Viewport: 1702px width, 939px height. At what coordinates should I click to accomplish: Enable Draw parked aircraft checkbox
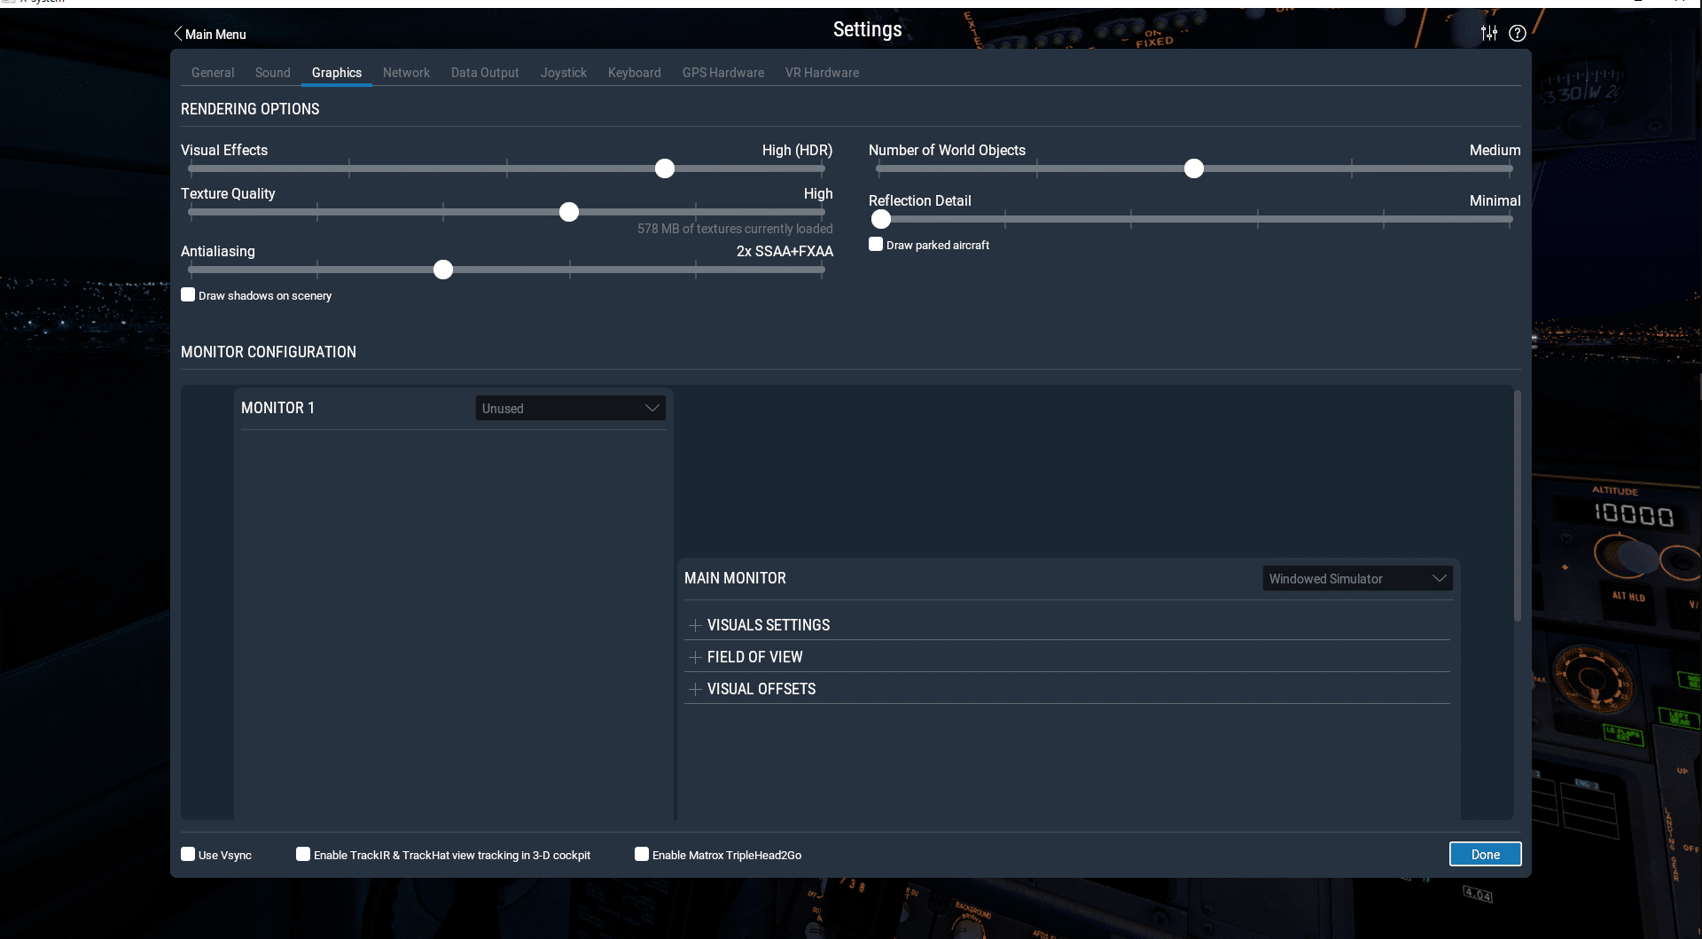point(876,244)
